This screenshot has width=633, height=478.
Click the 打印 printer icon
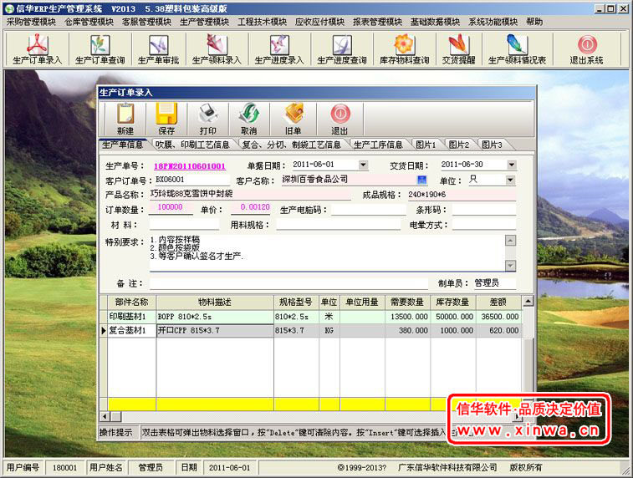pyautogui.click(x=208, y=119)
